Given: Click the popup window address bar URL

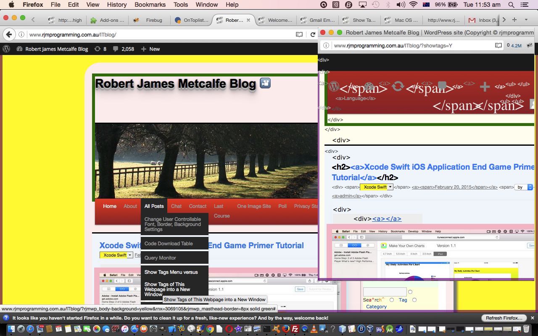Looking at the screenshot, I should tap(393, 45).
